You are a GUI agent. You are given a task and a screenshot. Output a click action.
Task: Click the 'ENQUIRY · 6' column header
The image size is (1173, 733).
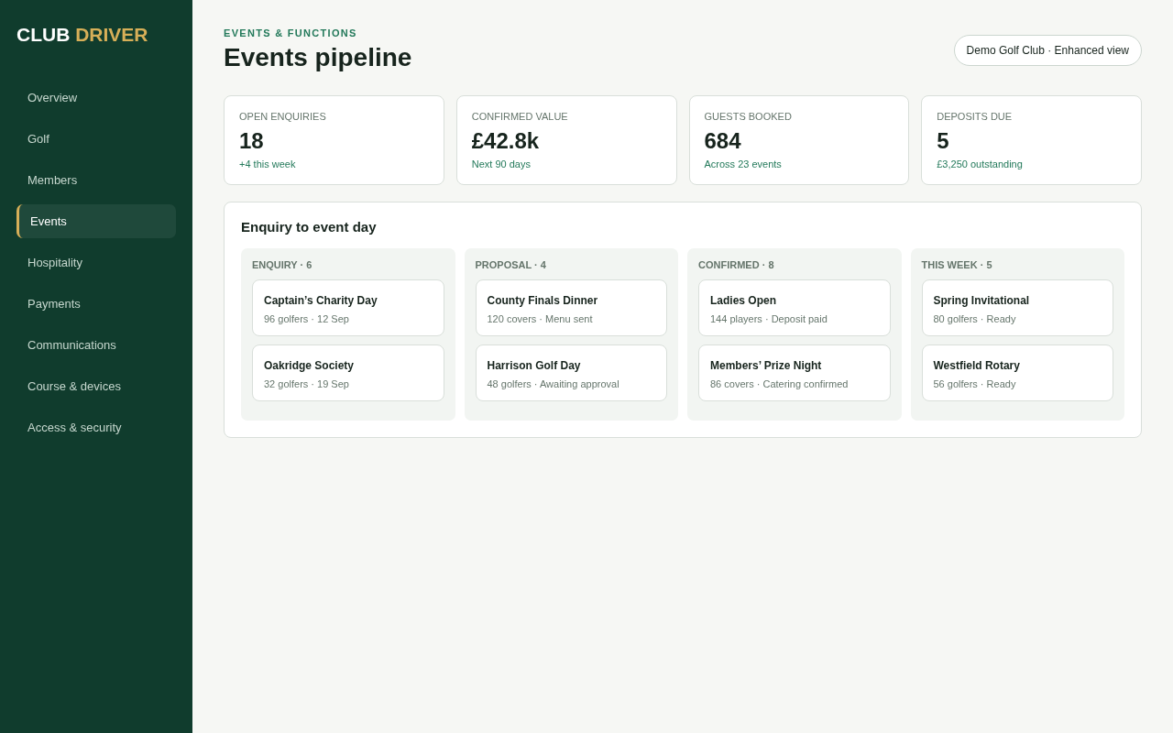coord(281,265)
